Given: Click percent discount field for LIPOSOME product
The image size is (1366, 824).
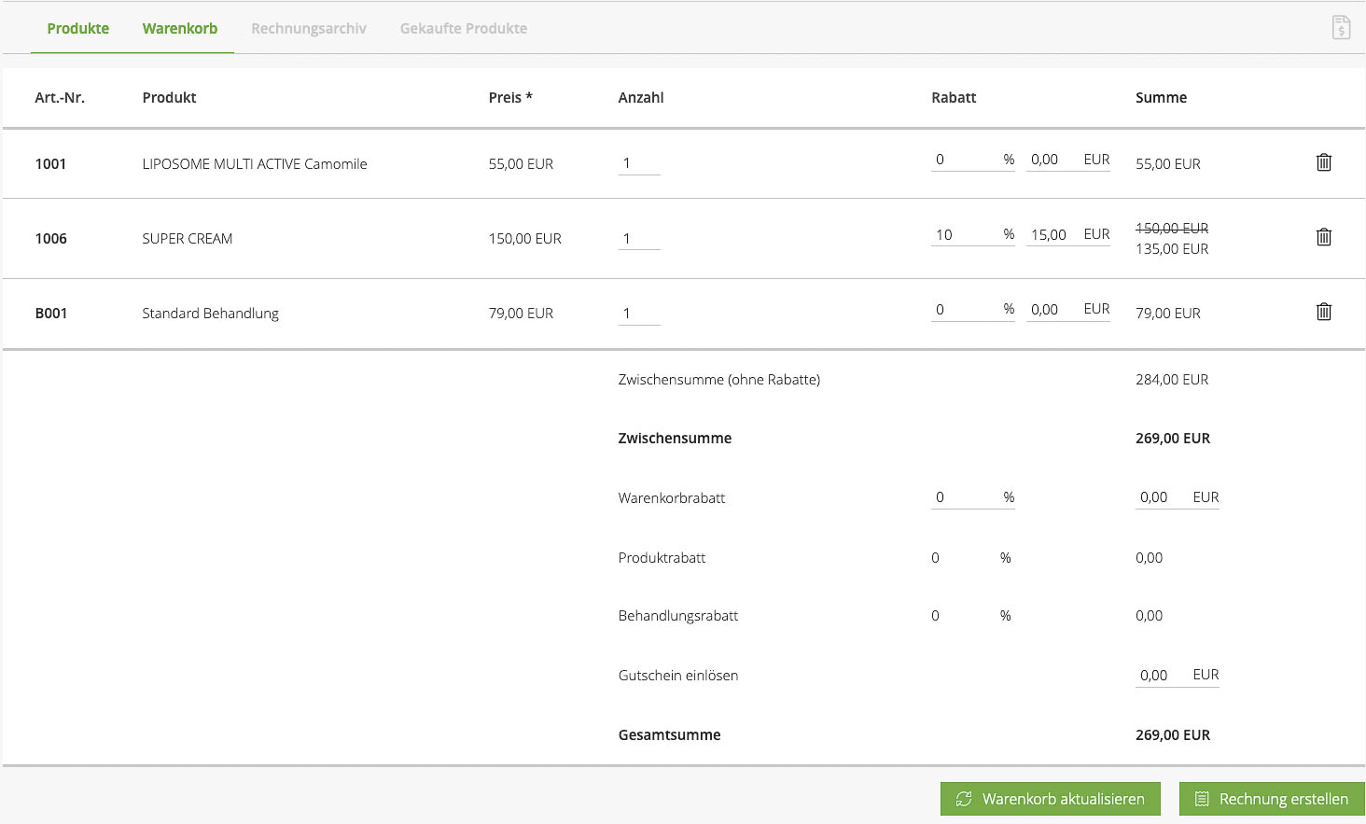Looking at the screenshot, I should 964,160.
